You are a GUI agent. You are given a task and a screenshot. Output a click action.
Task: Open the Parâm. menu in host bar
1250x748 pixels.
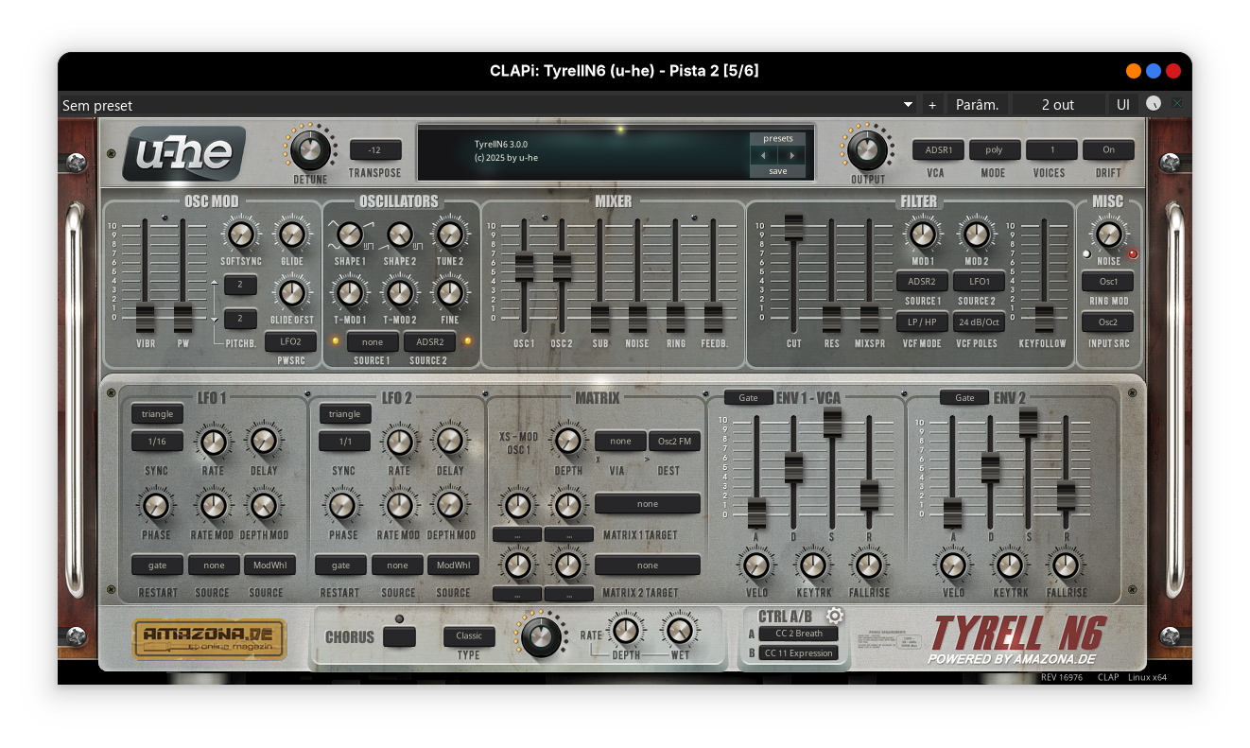pos(977,105)
